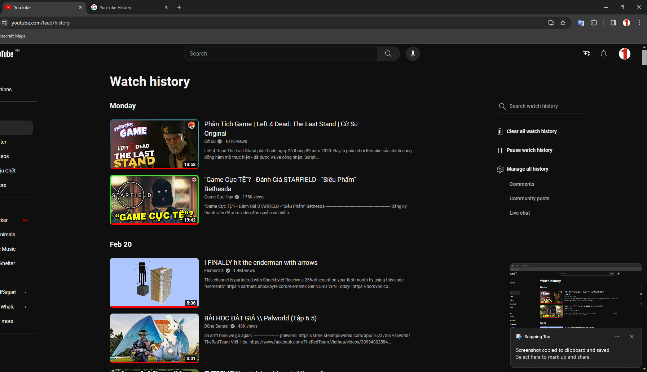Open the Dũng Senpai channel link
Image resolution: width=647 pixels, height=372 pixels.
click(216, 326)
